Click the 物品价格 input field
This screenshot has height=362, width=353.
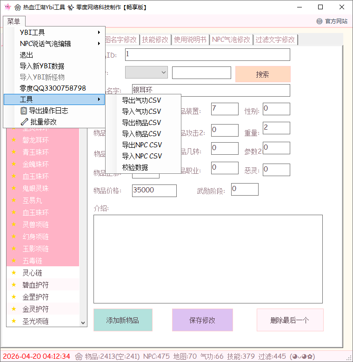pyautogui.click(x=154, y=191)
